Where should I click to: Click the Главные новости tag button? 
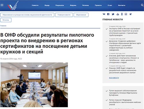[x=64, y=15]
